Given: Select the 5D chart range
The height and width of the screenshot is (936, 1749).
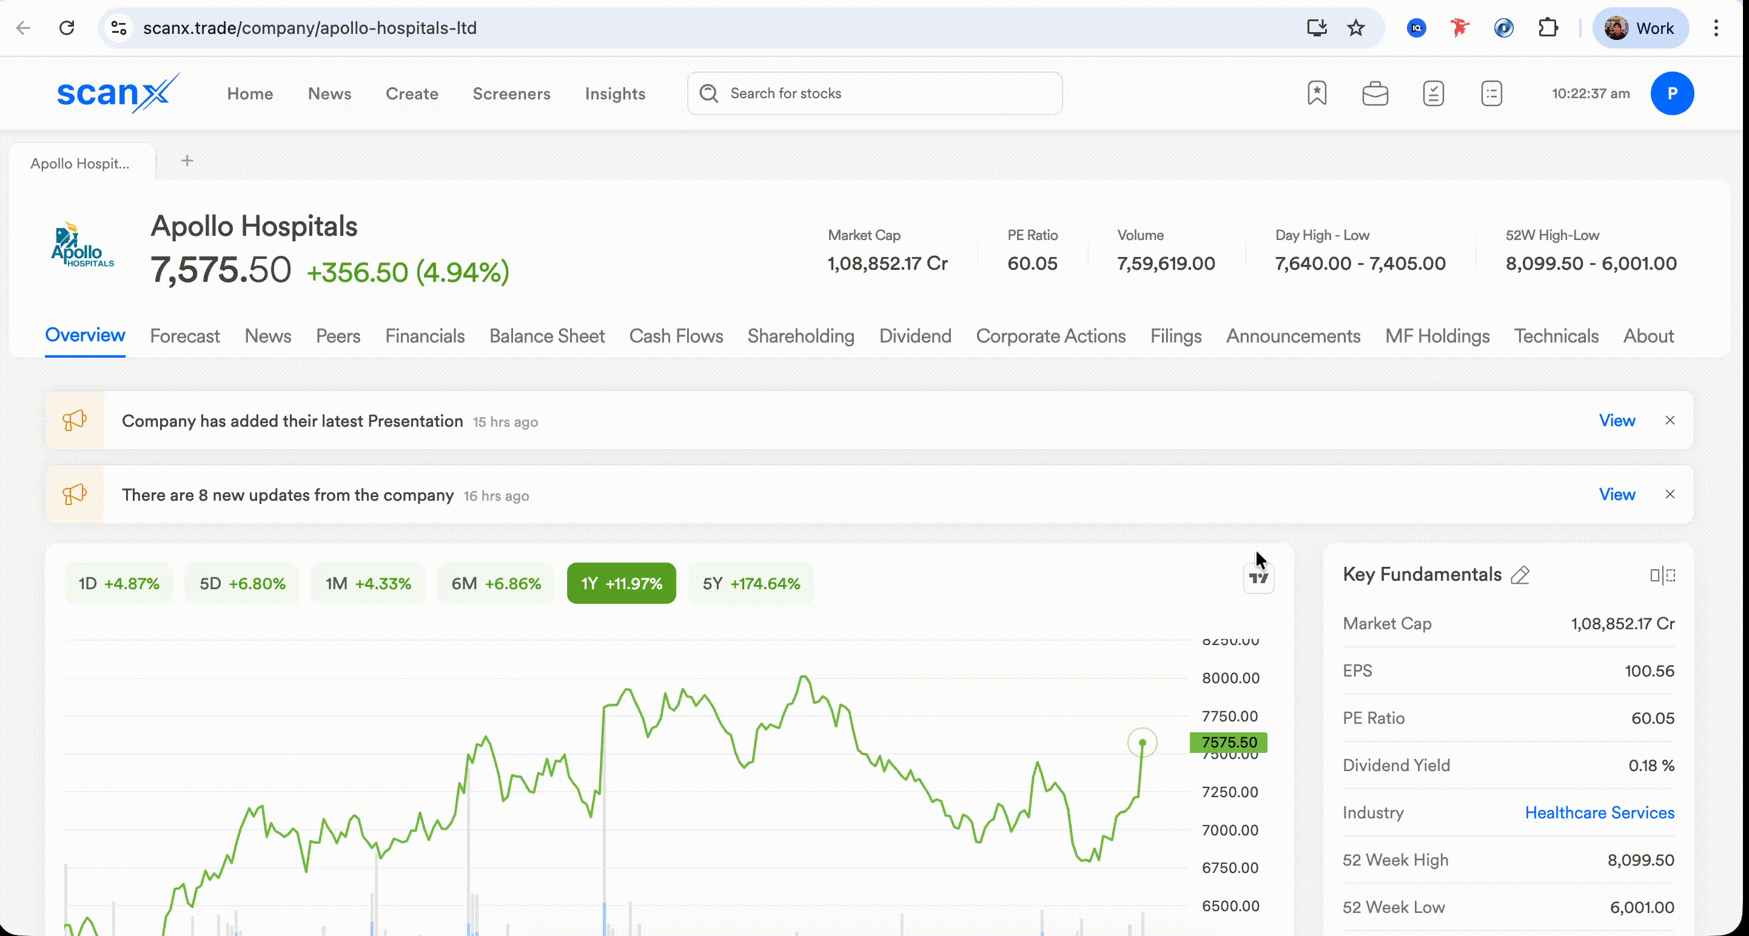Looking at the screenshot, I should click(243, 583).
